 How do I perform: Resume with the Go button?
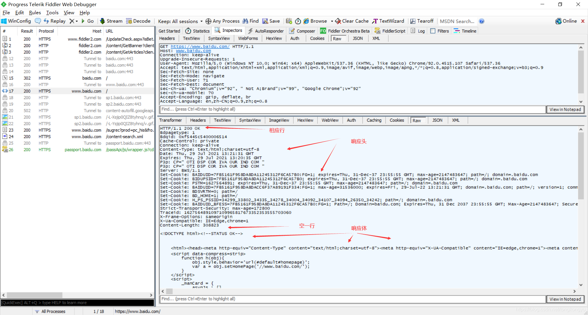pos(88,21)
